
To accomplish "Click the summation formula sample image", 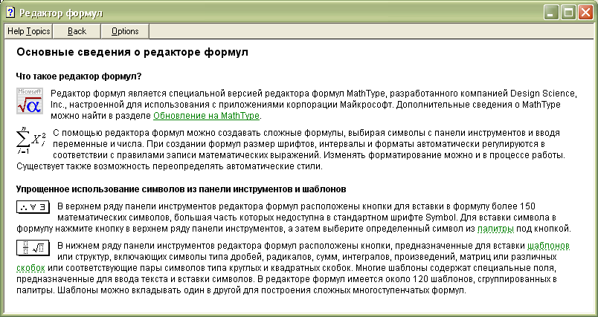I will pos(32,141).
